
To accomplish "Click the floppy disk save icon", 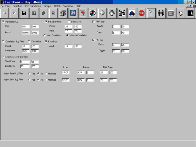I will [x=24, y=13].
